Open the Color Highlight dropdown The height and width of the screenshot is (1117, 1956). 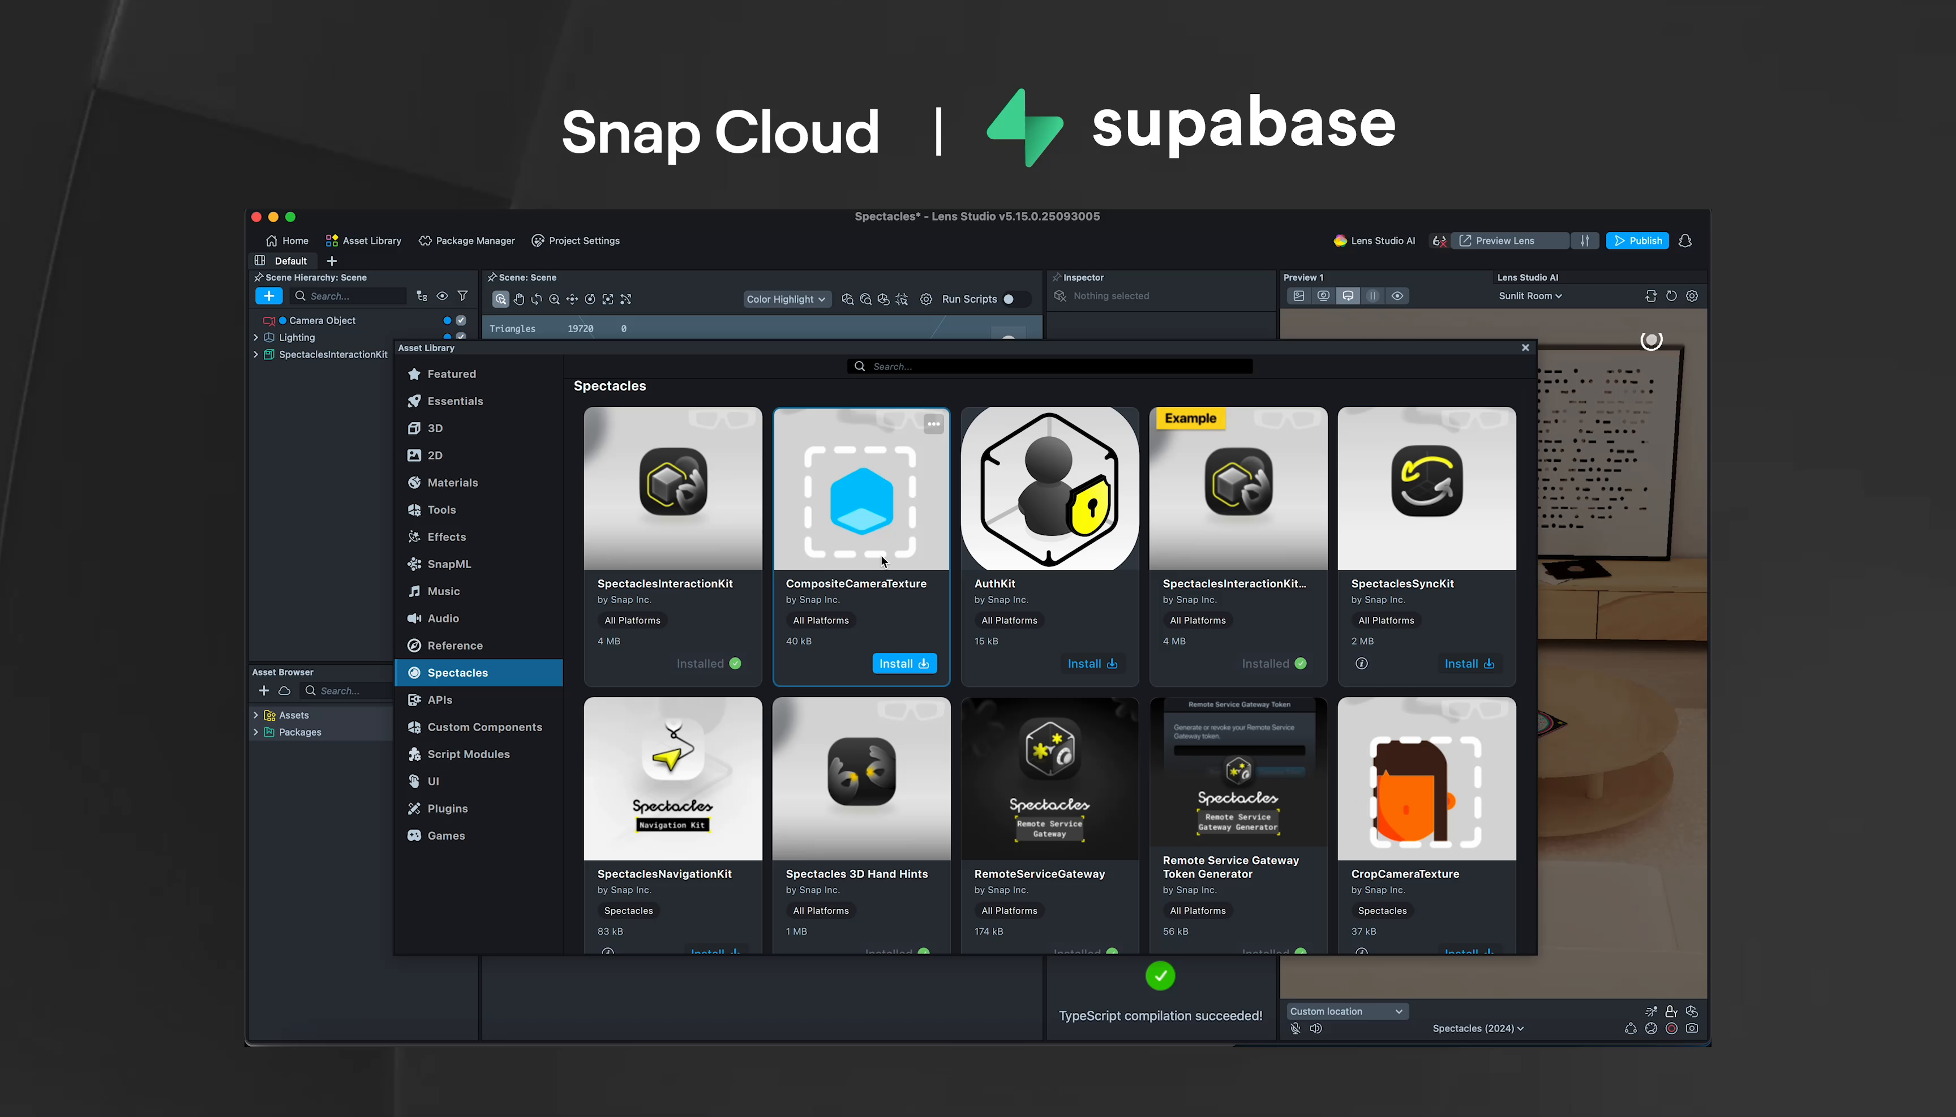coord(787,299)
